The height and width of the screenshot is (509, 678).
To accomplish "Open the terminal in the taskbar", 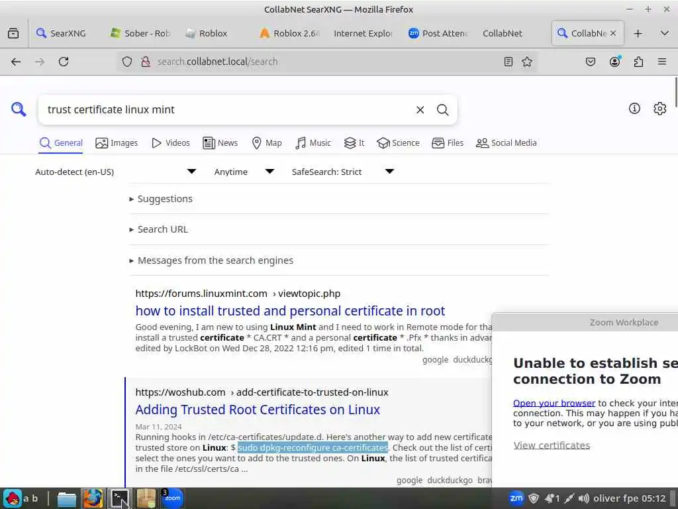I will point(120,498).
